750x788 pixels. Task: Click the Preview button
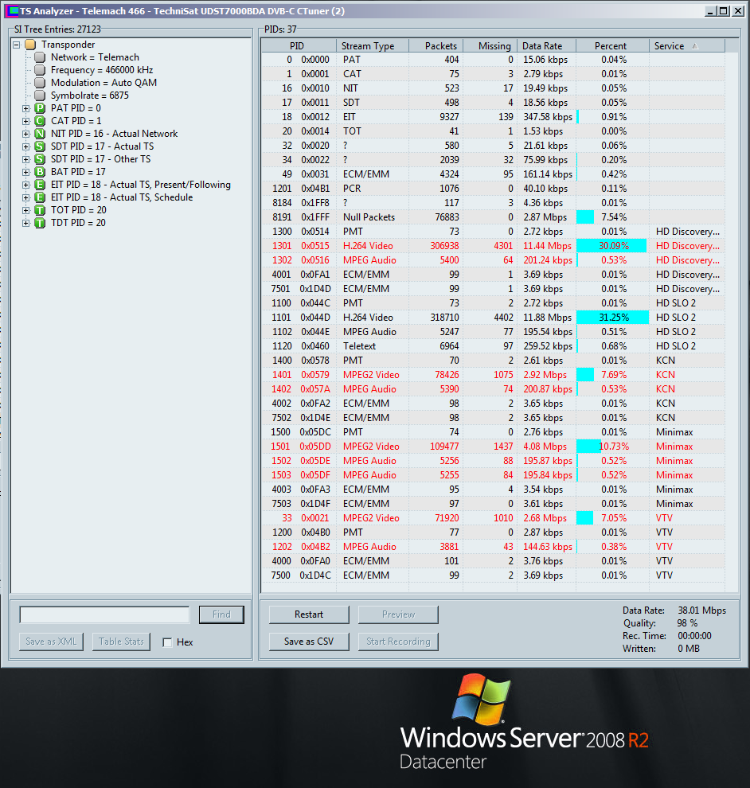point(398,614)
